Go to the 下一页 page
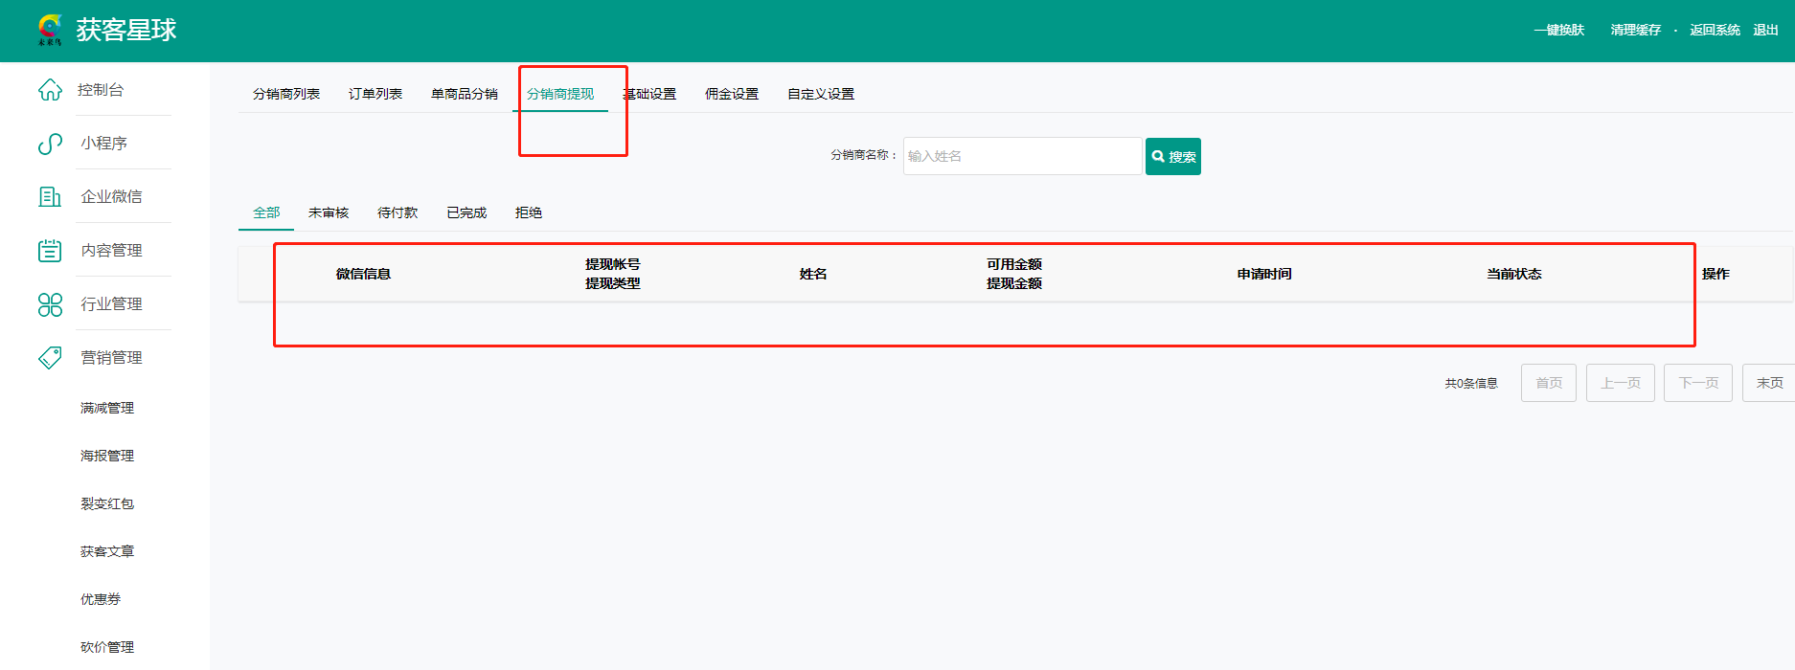The width and height of the screenshot is (1795, 670). (x=1697, y=383)
